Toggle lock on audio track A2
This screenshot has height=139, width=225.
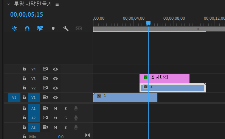point(24,118)
